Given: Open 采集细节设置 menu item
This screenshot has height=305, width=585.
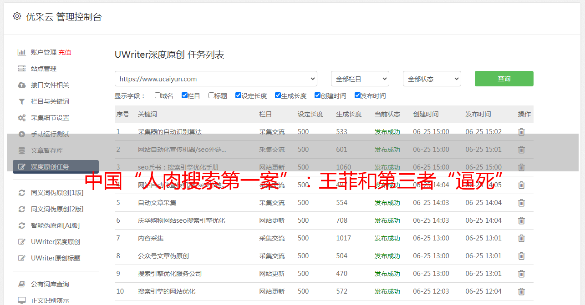Looking at the screenshot, I should [50, 118].
